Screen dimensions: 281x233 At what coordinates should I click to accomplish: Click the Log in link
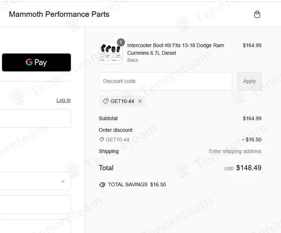[x=63, y=100]
